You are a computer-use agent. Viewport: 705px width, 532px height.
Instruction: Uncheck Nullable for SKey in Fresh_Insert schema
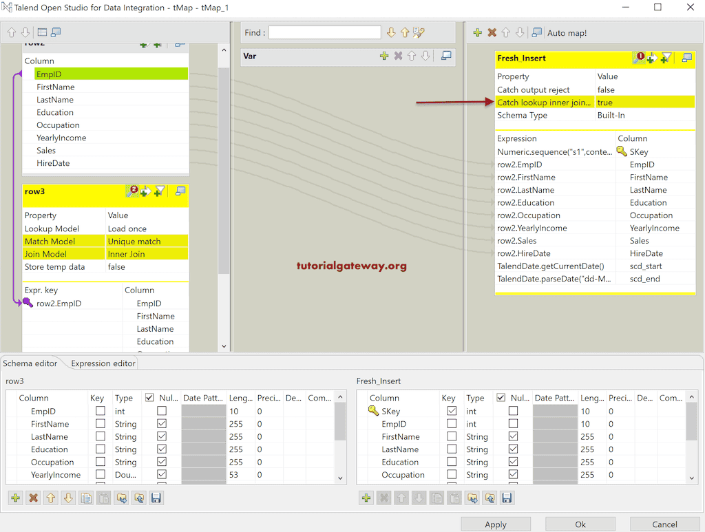(514, 411)
